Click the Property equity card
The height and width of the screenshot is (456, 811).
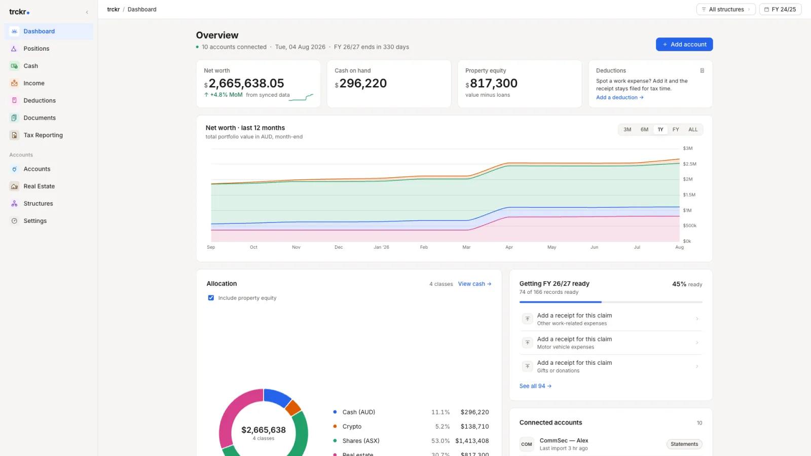(x=520, y=84)
